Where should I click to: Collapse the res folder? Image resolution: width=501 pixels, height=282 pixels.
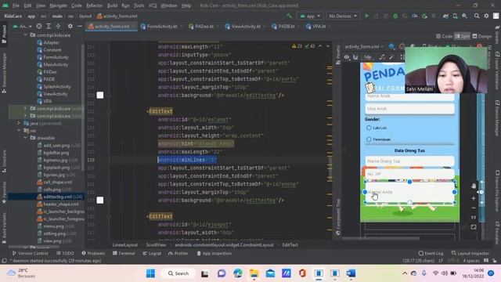(19, 131)
